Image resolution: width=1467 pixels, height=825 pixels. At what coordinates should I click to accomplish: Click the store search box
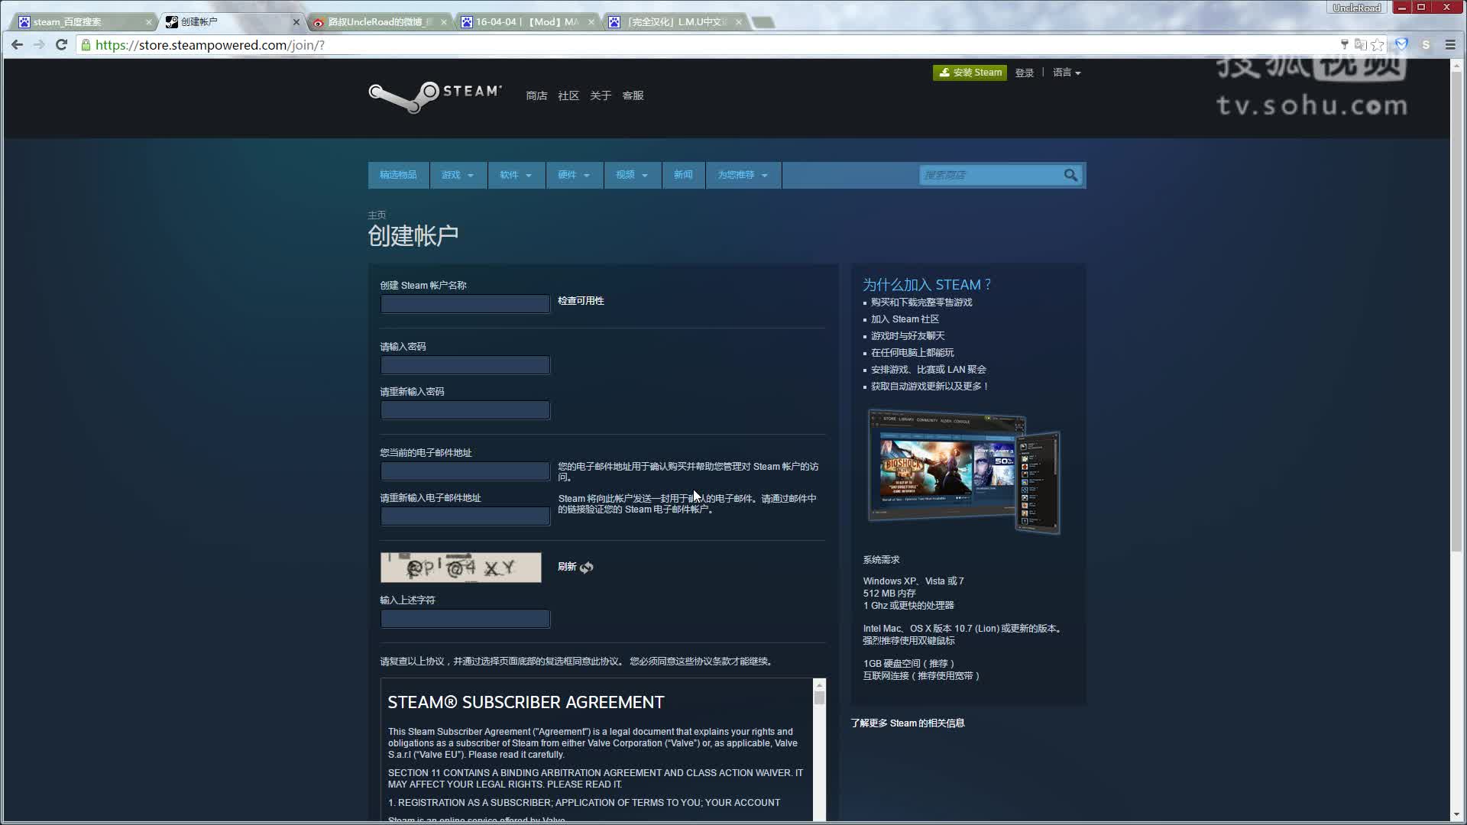(991, 175)
